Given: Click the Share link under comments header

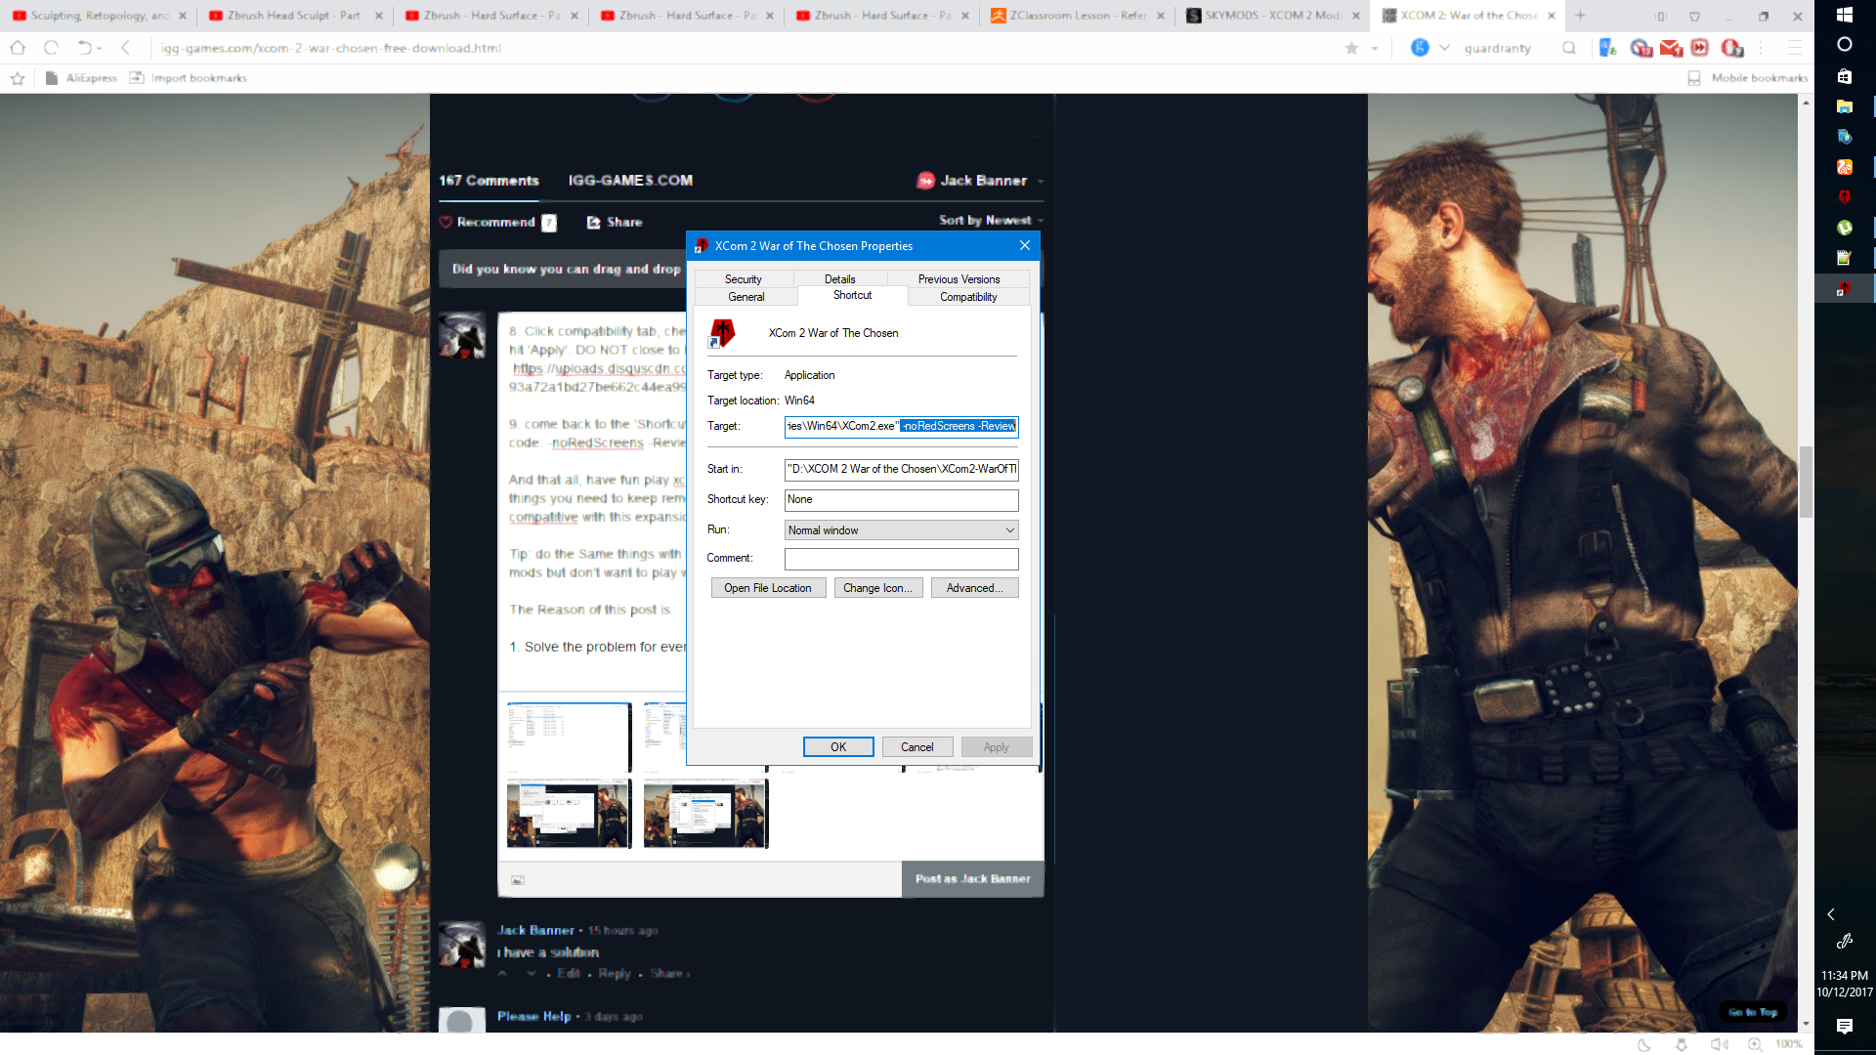Looking at the screenshot, I should click(615, 223).
